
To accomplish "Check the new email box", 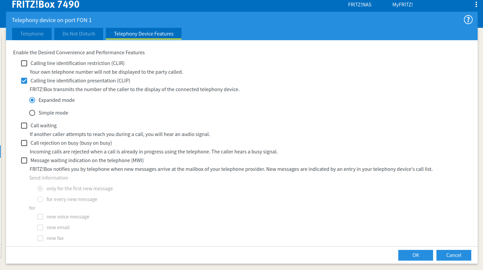I will (40, 227).
